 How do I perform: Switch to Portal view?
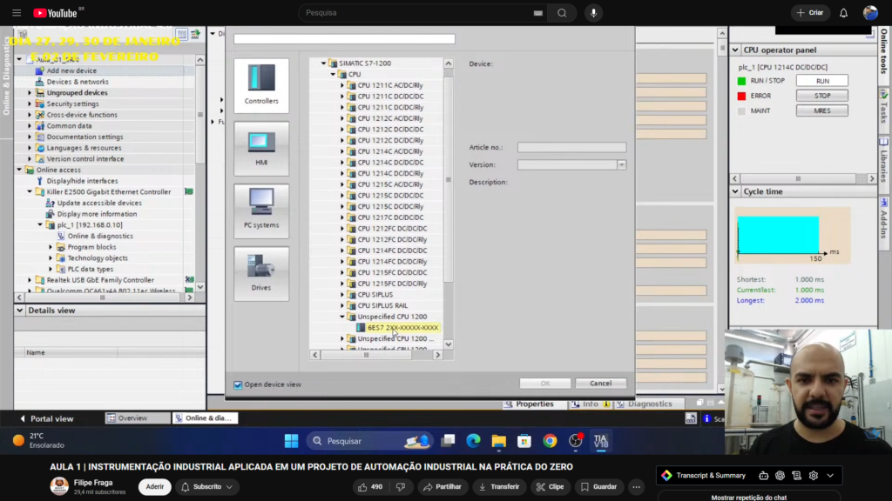(47, 418)
